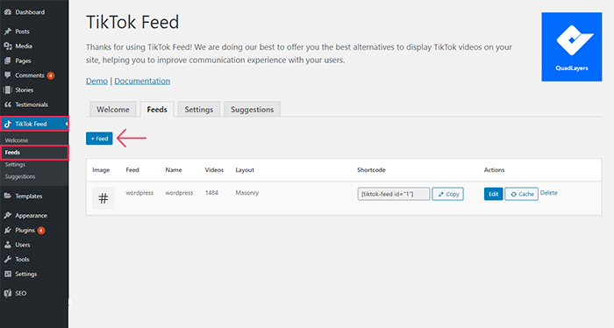Screen dimensions: 614x328
Task: Click the Users person icon
Action: [x=8, y=245]
